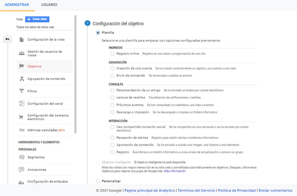Click the INTERACCIÓN section heading
This screenshot has width=297, height=196.
pos(118,121)
